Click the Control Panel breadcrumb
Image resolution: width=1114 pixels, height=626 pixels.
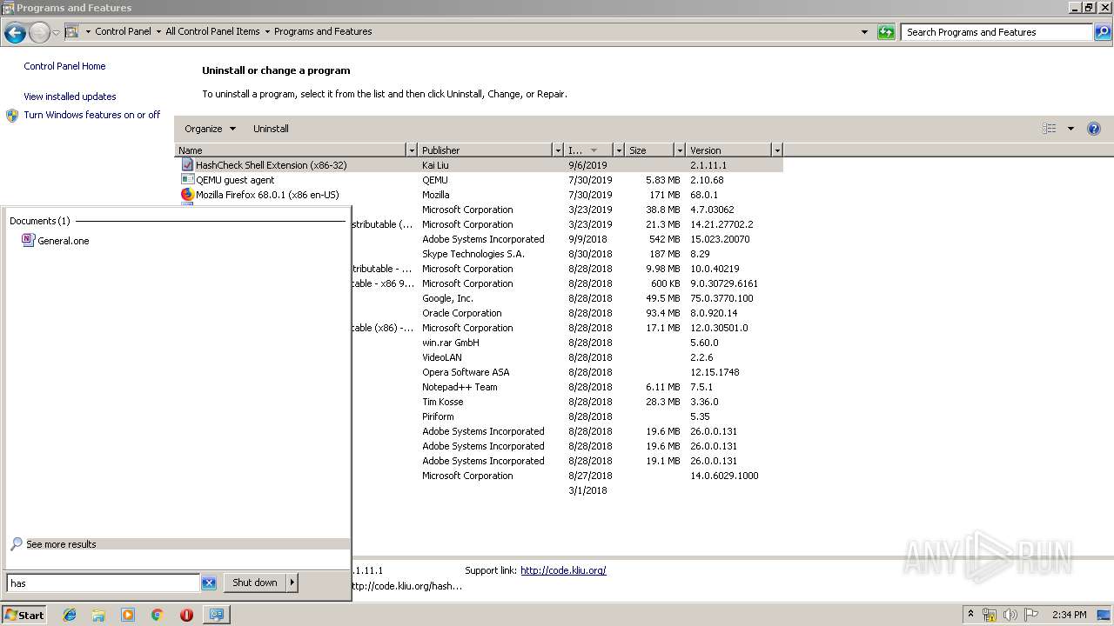point(123,31)
